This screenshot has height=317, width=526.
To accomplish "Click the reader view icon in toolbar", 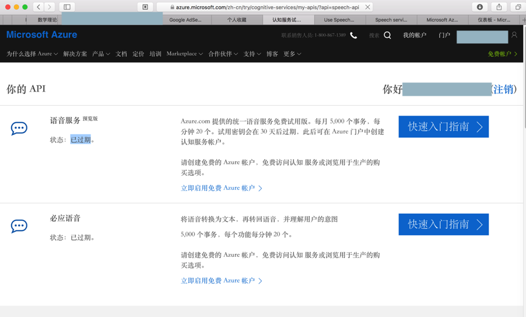I will 146,6.
